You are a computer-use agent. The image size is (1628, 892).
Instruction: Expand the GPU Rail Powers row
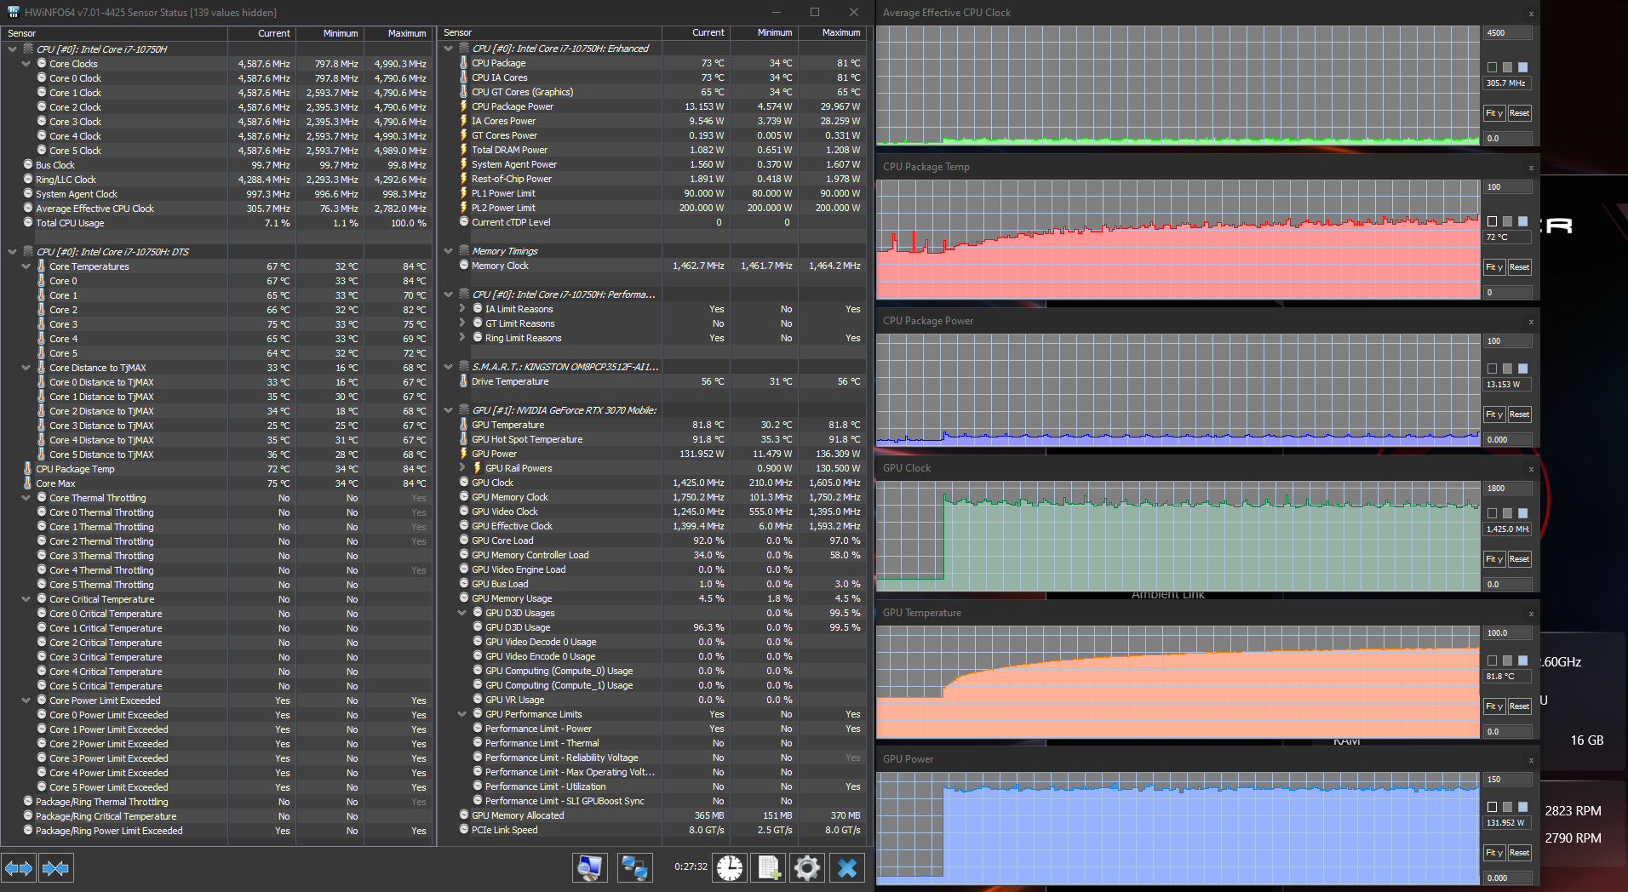point(462,468)
